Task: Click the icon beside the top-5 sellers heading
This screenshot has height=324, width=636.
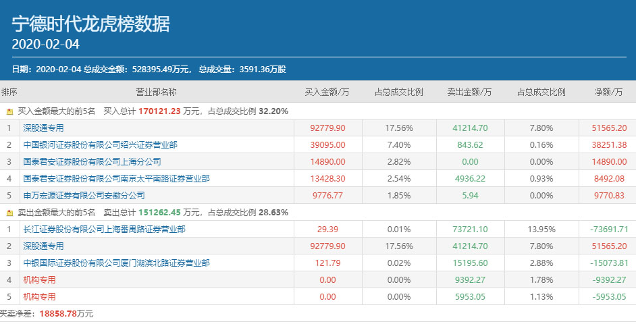Action: (10, 213)
